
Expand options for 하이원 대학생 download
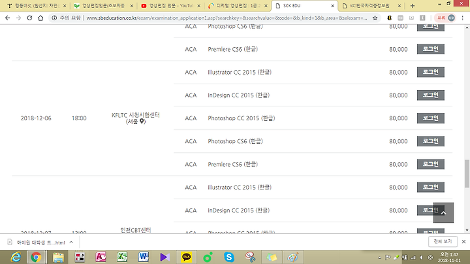click(x=71, y=242)
